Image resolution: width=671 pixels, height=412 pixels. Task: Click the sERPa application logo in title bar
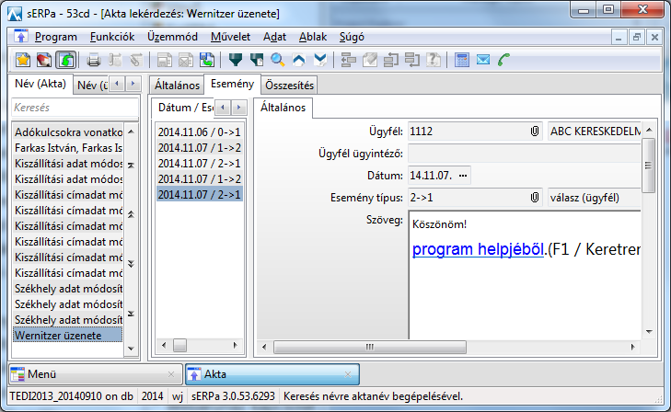point(15,14)
